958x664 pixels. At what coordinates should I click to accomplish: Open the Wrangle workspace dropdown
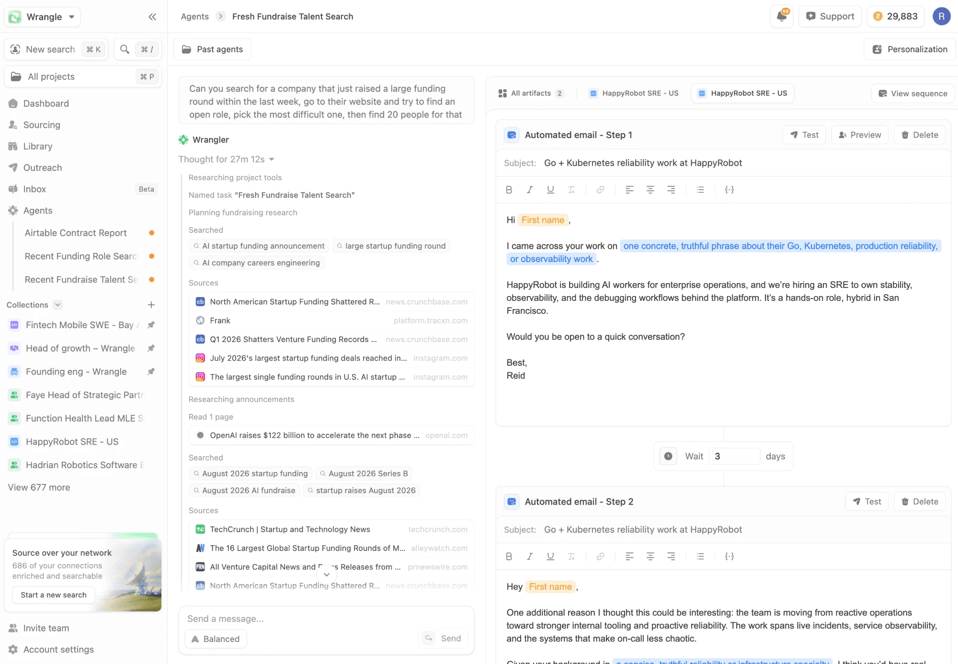(42, 17)
